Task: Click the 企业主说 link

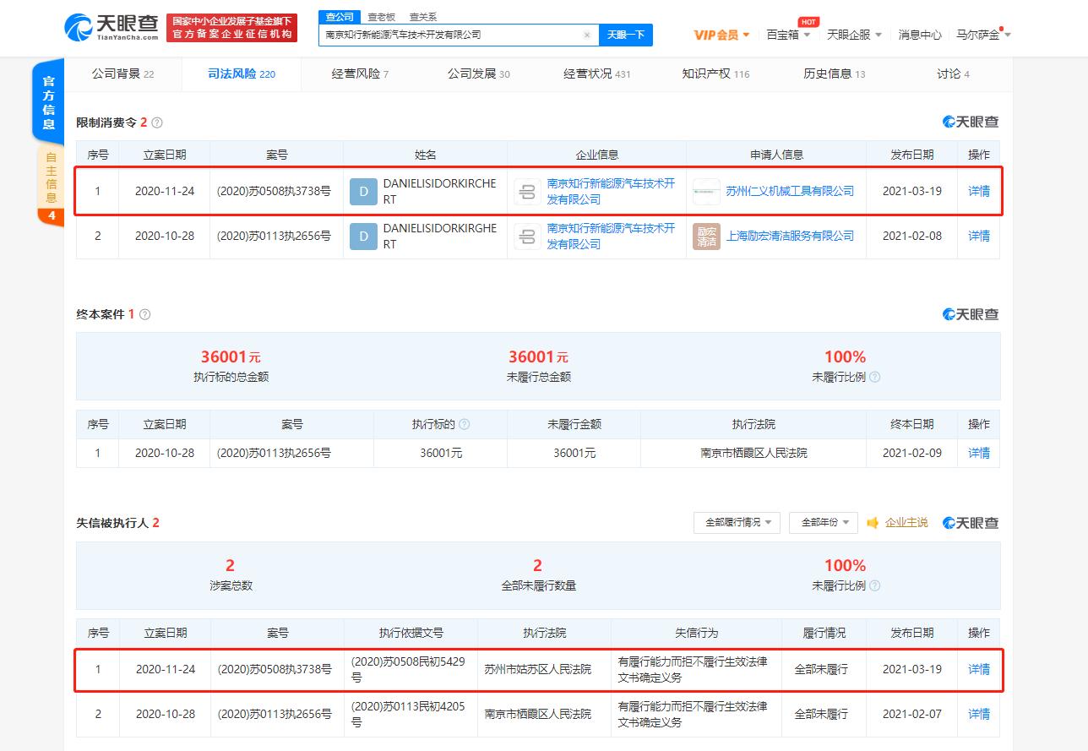Action: (x=906, y=523)
